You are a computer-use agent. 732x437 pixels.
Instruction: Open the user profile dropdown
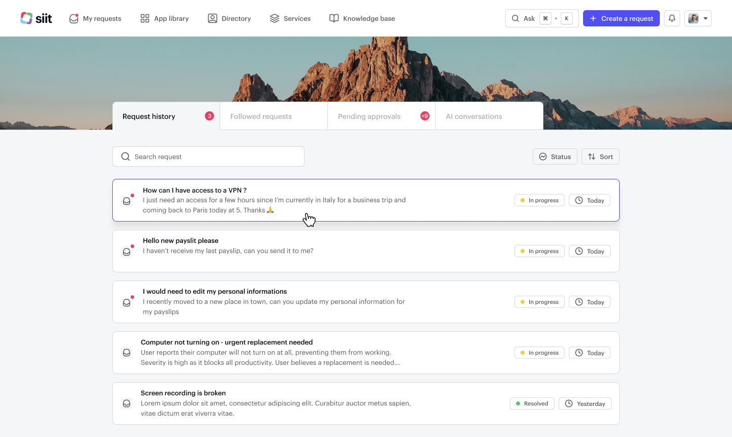point(697,18)
